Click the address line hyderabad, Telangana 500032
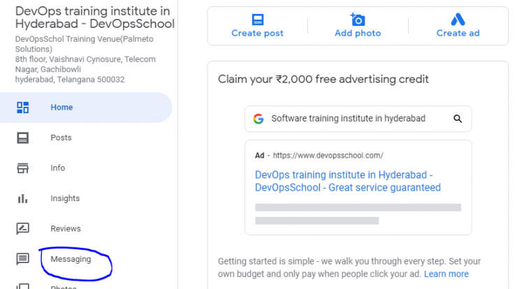517x289 pixels. click(70, 80)
